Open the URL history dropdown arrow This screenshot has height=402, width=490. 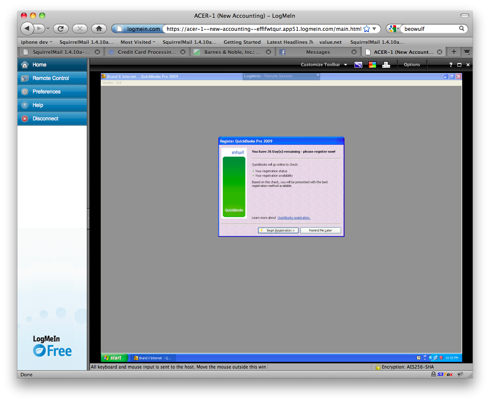[x=374, y=29]
